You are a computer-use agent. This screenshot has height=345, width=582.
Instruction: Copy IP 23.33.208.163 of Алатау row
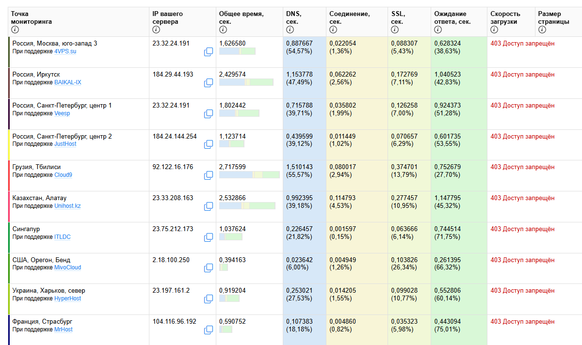point(209,206)
